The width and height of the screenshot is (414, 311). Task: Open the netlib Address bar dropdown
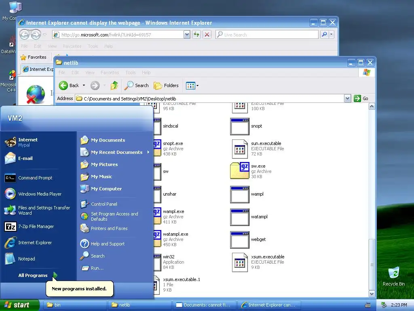point(347,98)
